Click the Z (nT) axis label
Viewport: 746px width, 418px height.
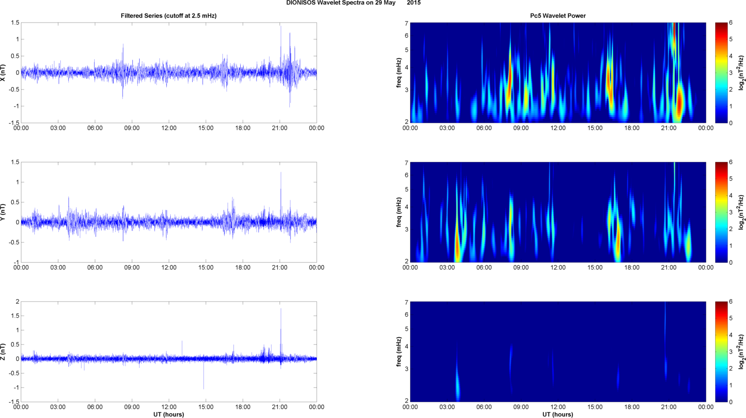click(3, 352)
